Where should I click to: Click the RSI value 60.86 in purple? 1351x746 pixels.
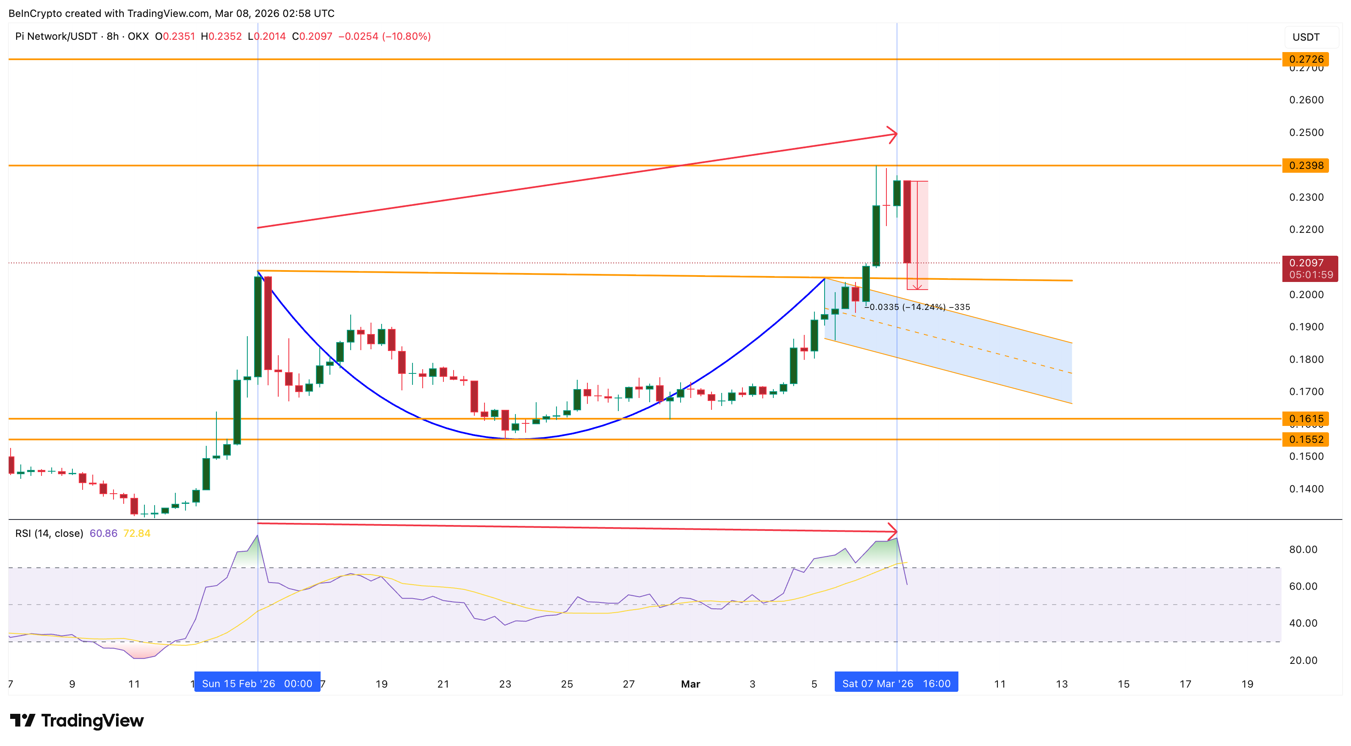[x=103, y=533]
